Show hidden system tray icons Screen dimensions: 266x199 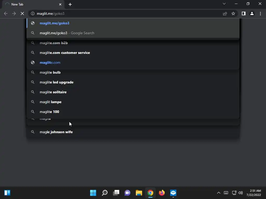219,193
